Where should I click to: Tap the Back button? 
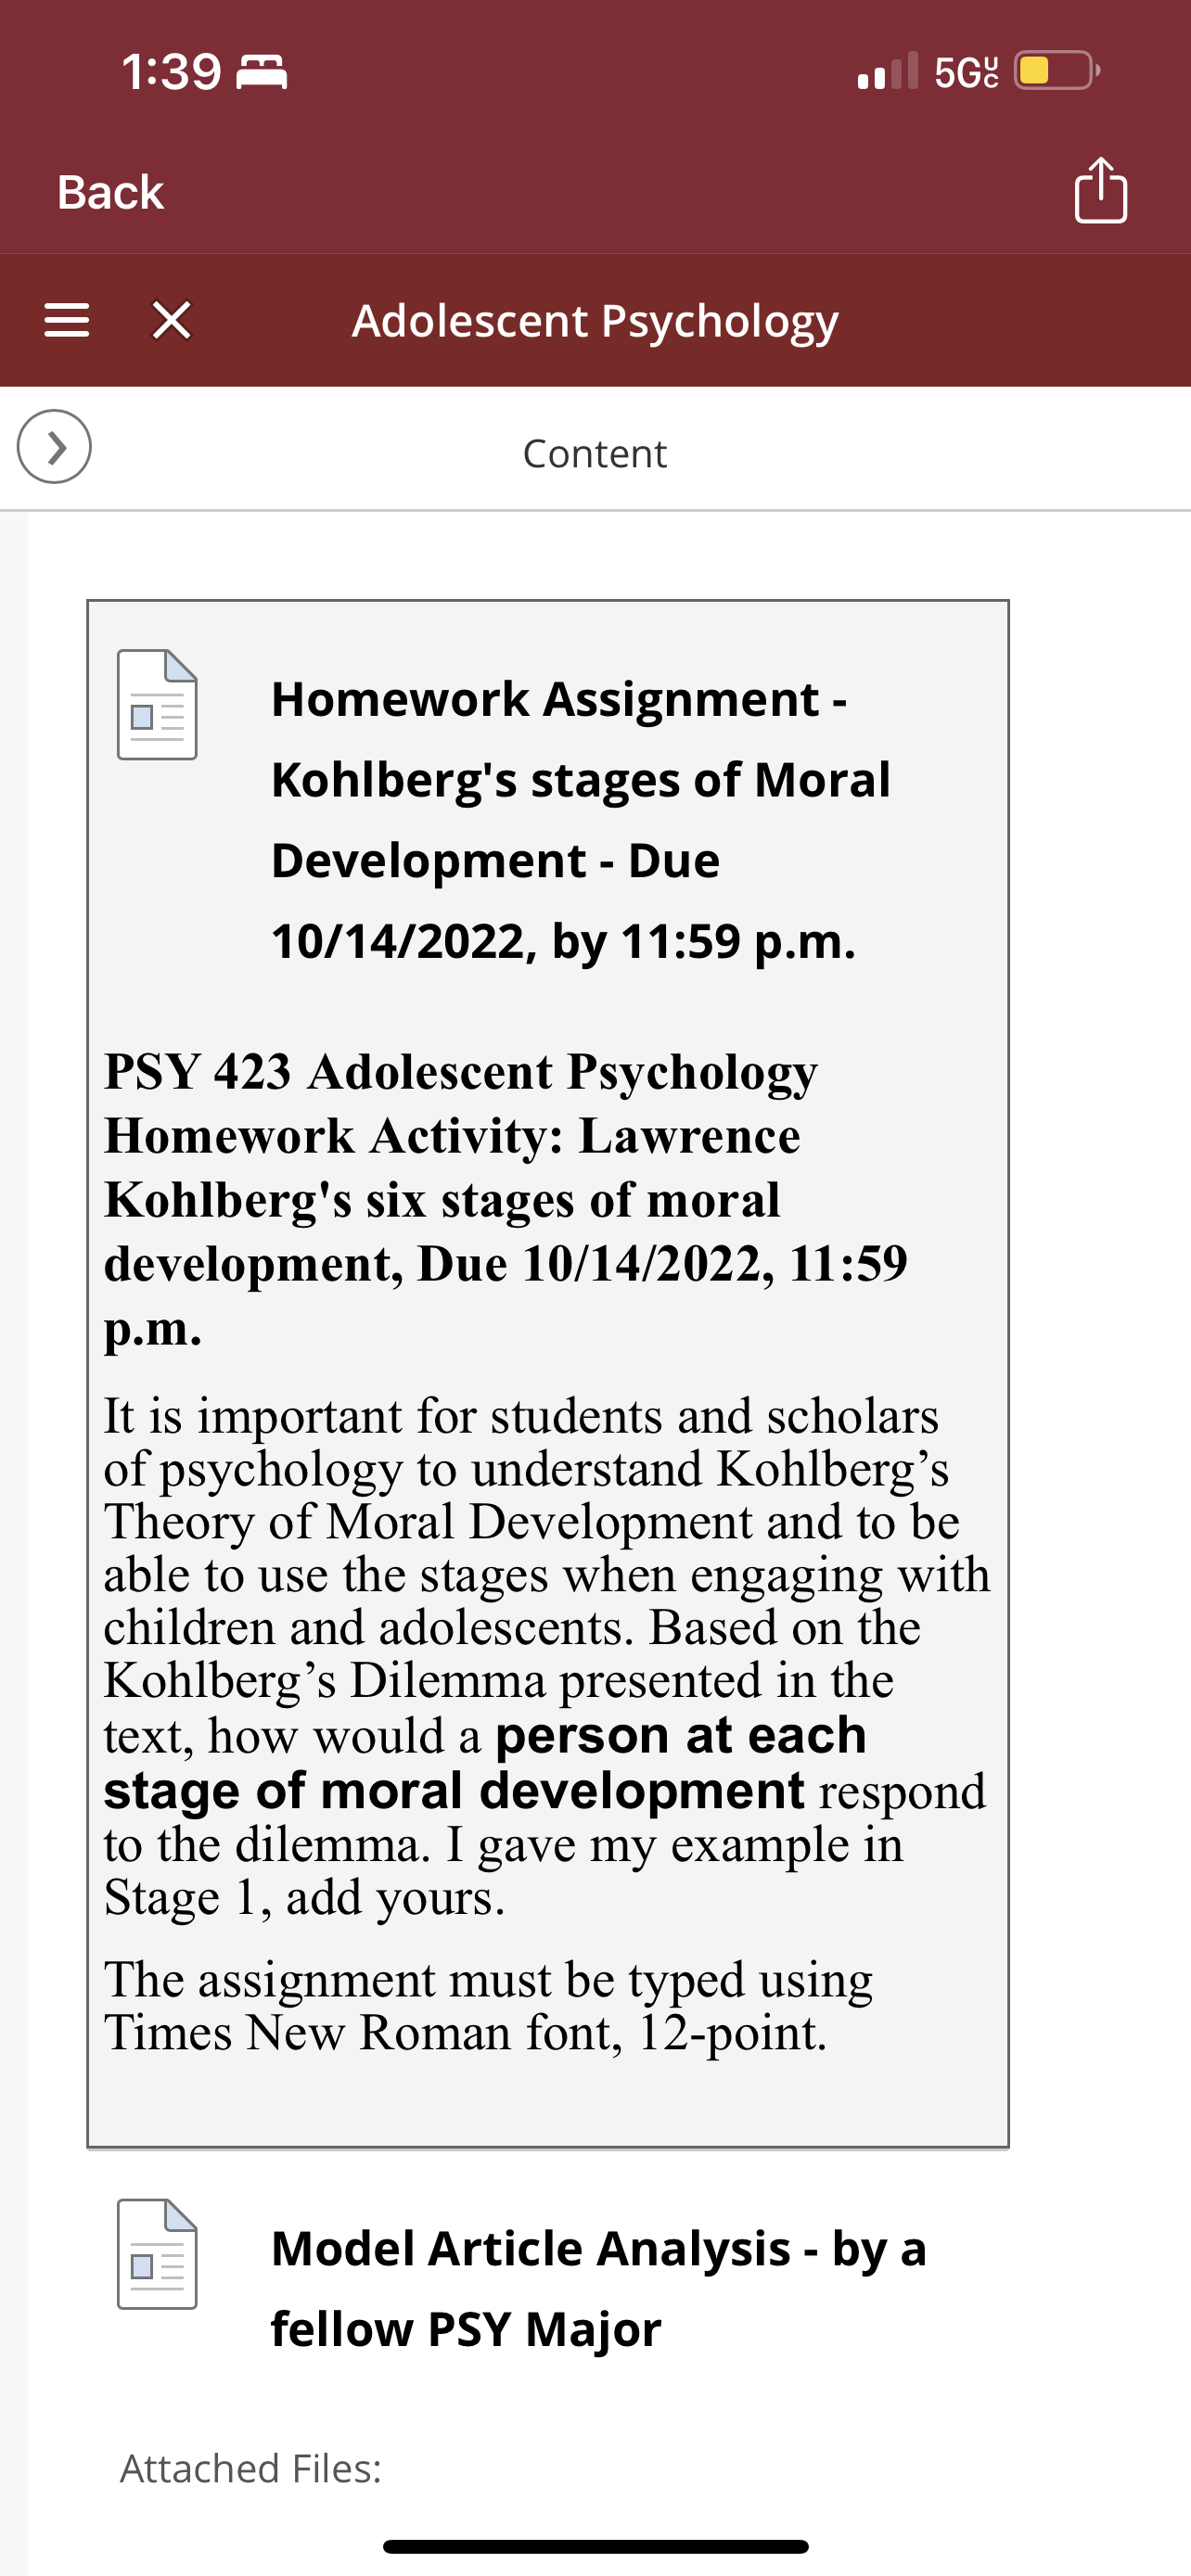(110, 192)
